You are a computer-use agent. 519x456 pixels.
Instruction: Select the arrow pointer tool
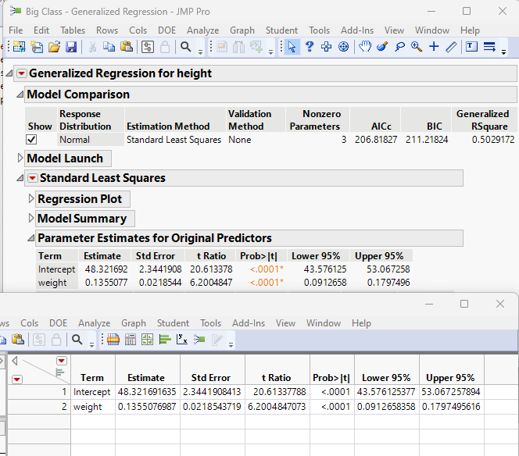(x=292, y=47)
